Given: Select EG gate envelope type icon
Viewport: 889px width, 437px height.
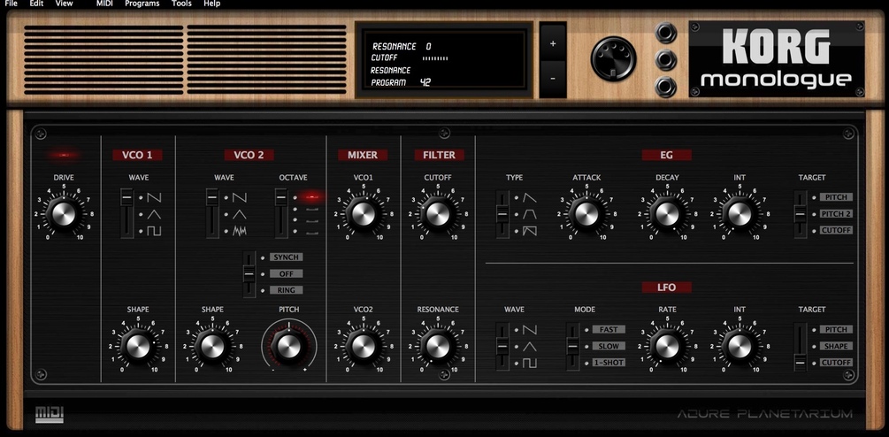Looking at the screenshot, I should [x=530, y=231].
